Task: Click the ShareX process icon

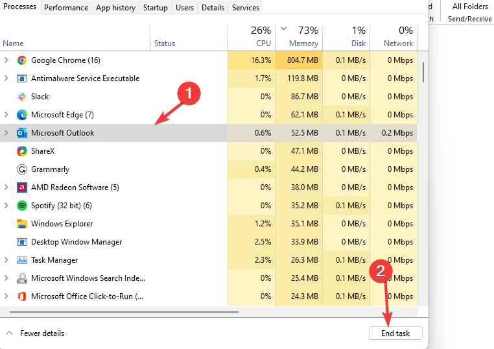Action: point(22,151)
